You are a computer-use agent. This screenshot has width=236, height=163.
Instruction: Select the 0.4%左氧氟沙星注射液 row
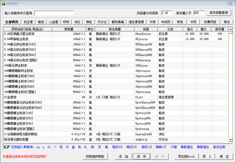(x=116, y=34)
